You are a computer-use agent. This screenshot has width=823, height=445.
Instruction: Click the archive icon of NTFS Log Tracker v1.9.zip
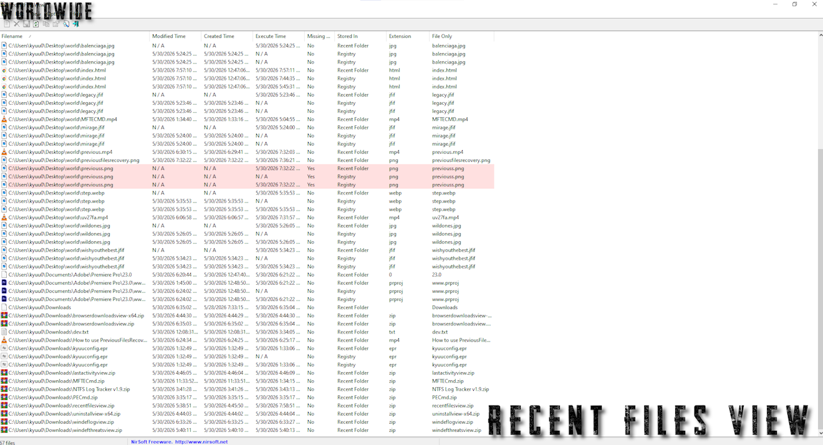[4, 389]
